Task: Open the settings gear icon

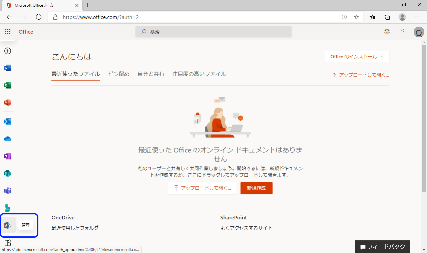Action: point(387,32)
